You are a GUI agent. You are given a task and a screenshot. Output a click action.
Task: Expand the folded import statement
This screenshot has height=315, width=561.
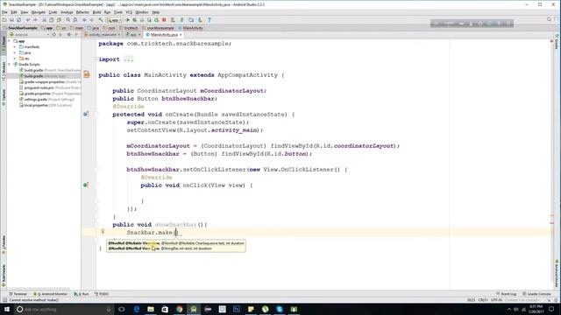pos(129,59)
